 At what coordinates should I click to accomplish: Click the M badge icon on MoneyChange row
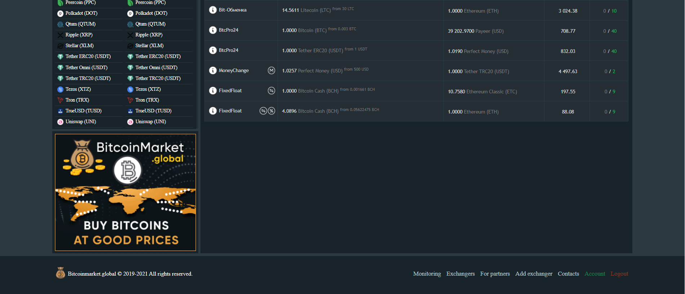point(271,70)
